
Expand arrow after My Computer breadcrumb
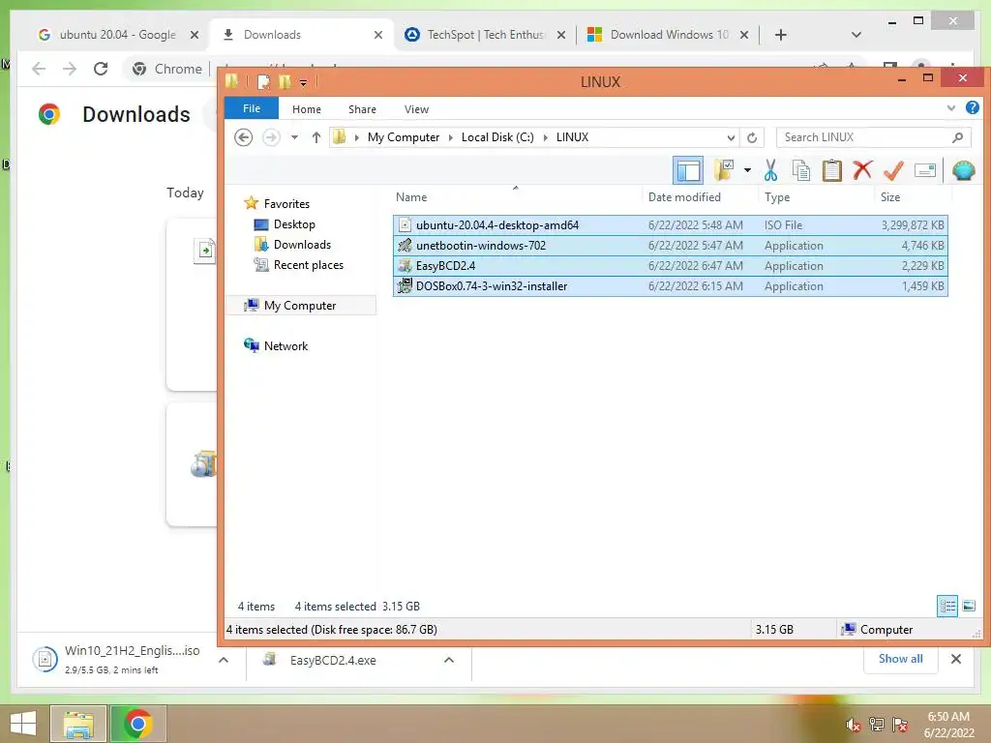(451, 137)
